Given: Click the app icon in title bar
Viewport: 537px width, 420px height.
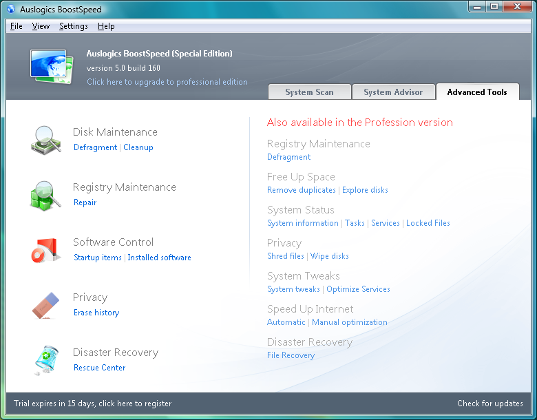Looking at the screenshot, I should pos(10,9).
